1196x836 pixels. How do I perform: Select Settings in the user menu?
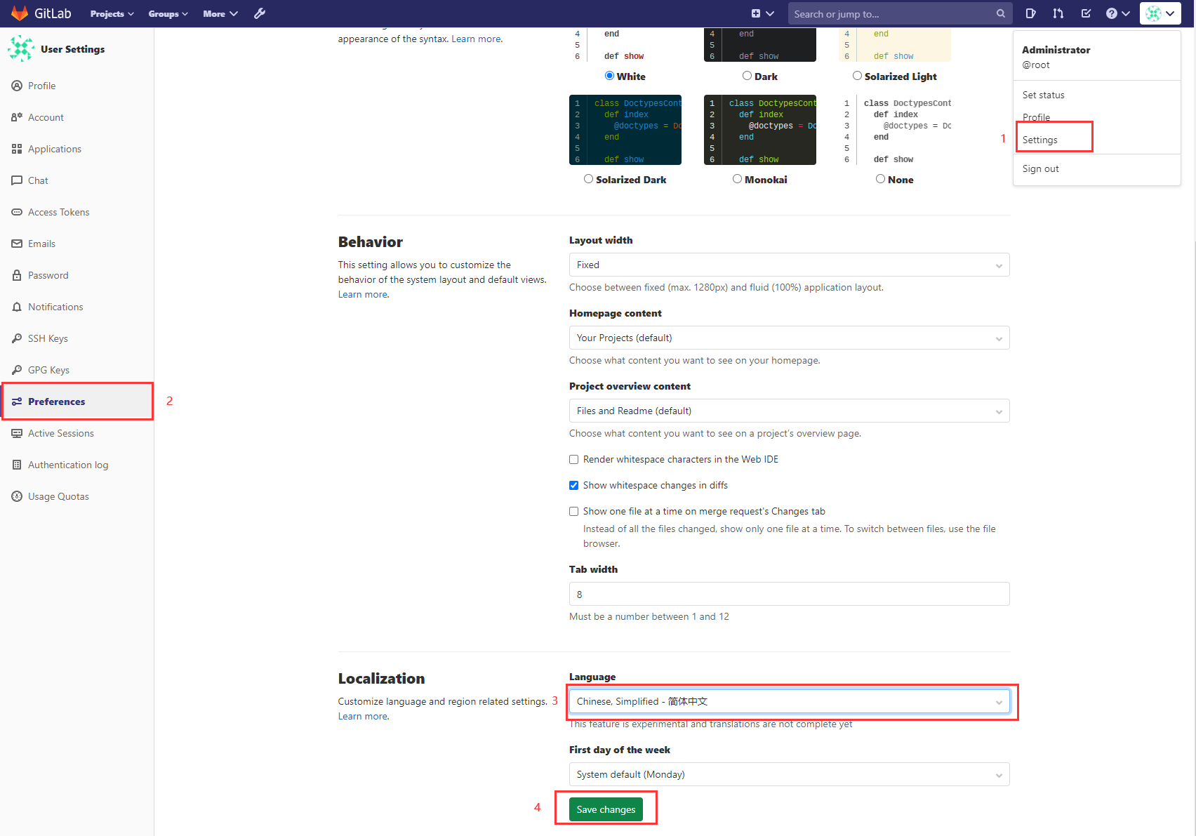click(x=1041, y=139)
